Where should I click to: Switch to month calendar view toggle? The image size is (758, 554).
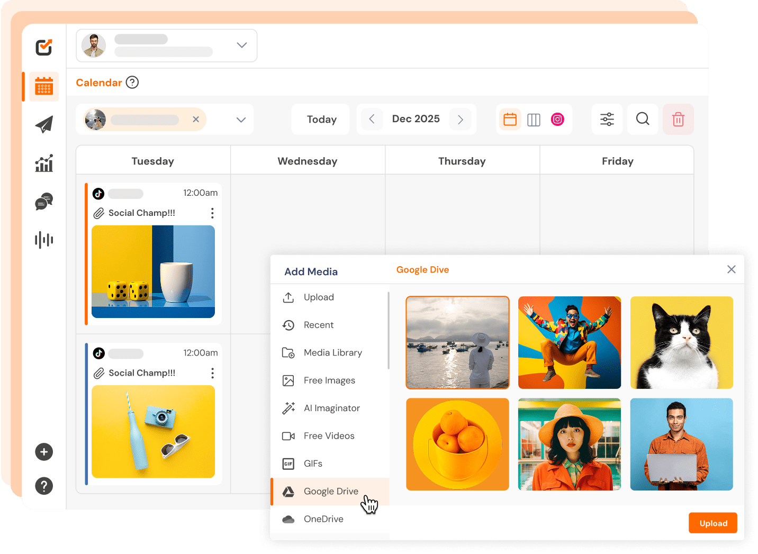pos(510,120)
